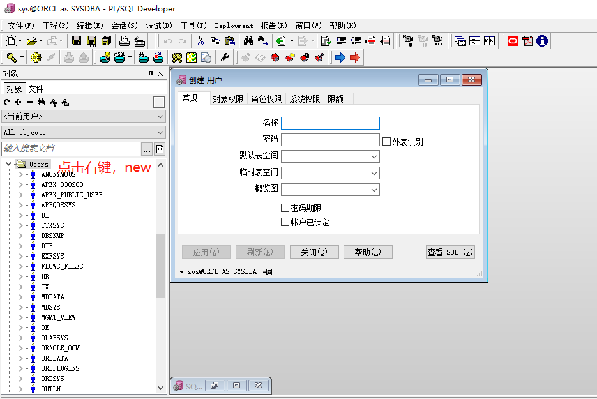Select the MDSYS user in tree
This screenshot has width=597, height=399.
(x=50, y=307)
